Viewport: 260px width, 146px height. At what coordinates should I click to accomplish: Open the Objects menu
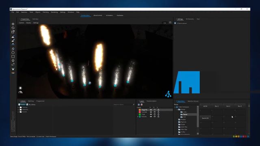click(38, 12)
